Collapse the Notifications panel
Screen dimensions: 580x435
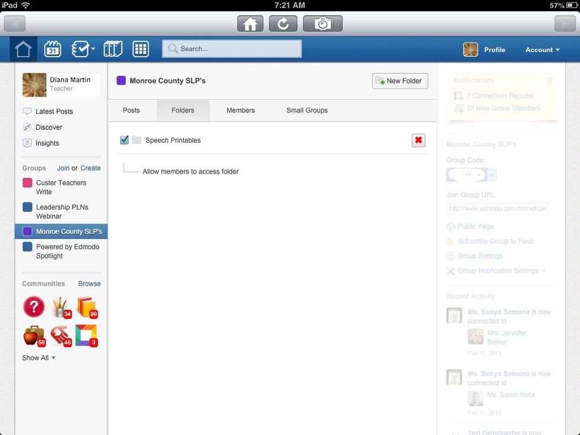(x=550, y=80)
